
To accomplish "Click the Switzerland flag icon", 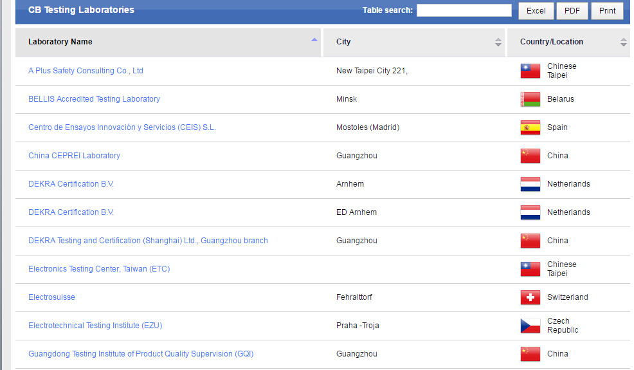I will point(530,297).
